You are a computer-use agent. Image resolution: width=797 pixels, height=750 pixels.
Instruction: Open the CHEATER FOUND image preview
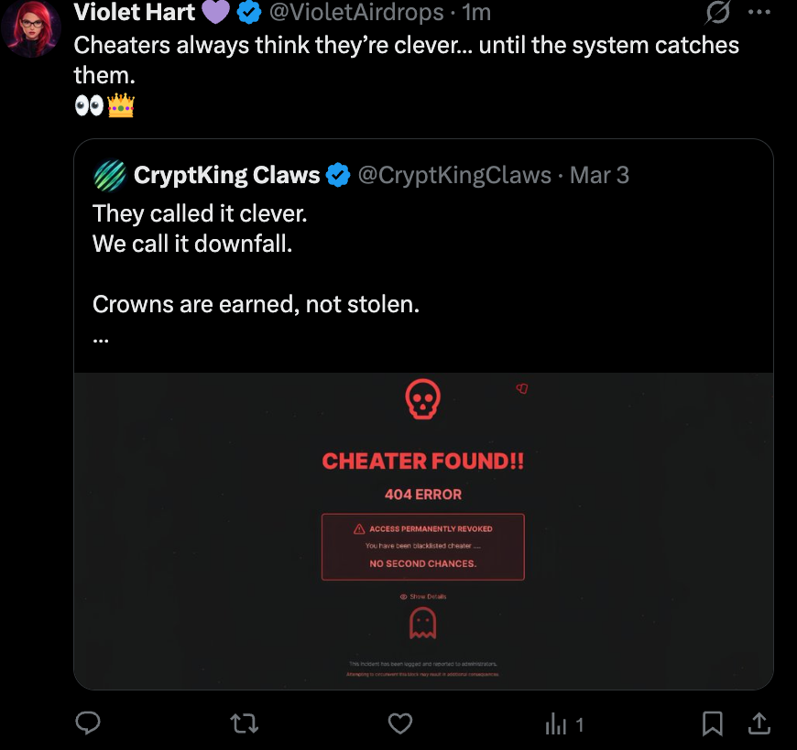coord(423,531)
